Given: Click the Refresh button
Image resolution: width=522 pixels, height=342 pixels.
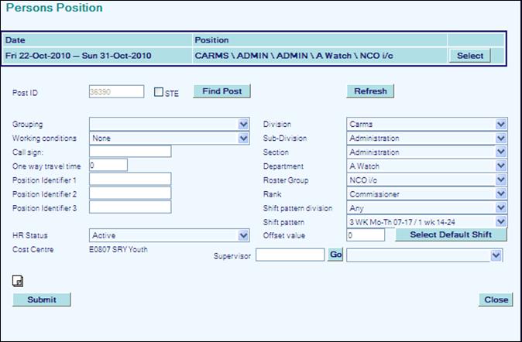Looking at the screenshot, I should [x=369, y=91].
